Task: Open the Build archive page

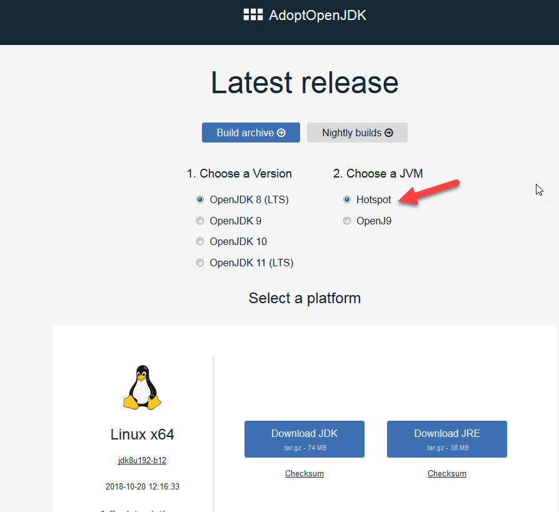Action: 251,133
